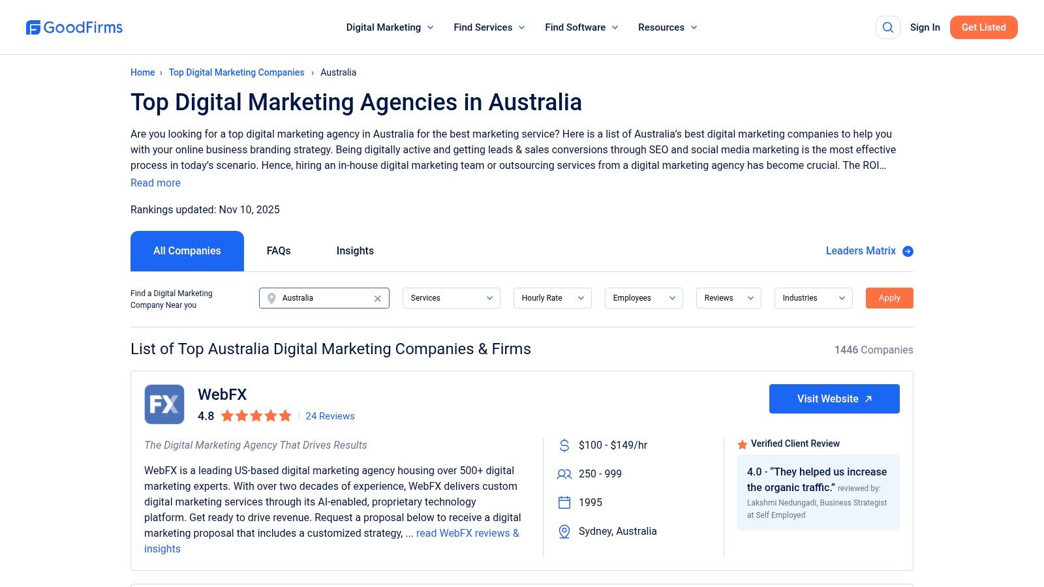Open the Industries filter dropdown

(x=813, y=298)
